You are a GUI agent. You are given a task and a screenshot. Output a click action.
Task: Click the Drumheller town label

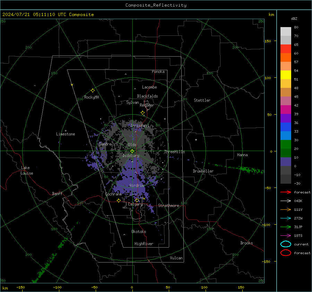(x=203, y=171)
